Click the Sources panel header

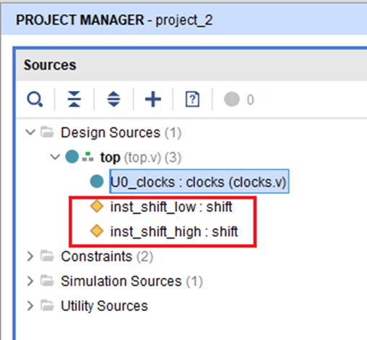[50, 65]
